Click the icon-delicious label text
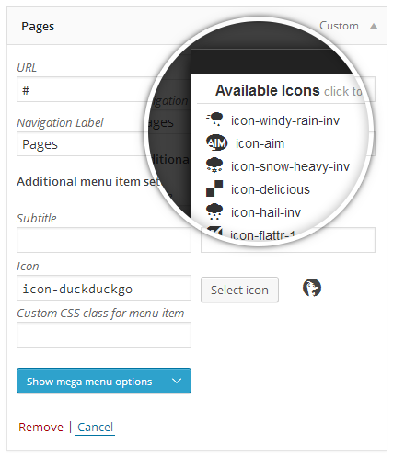The width and height of the screenshot is (393, 456). point(271,189)
